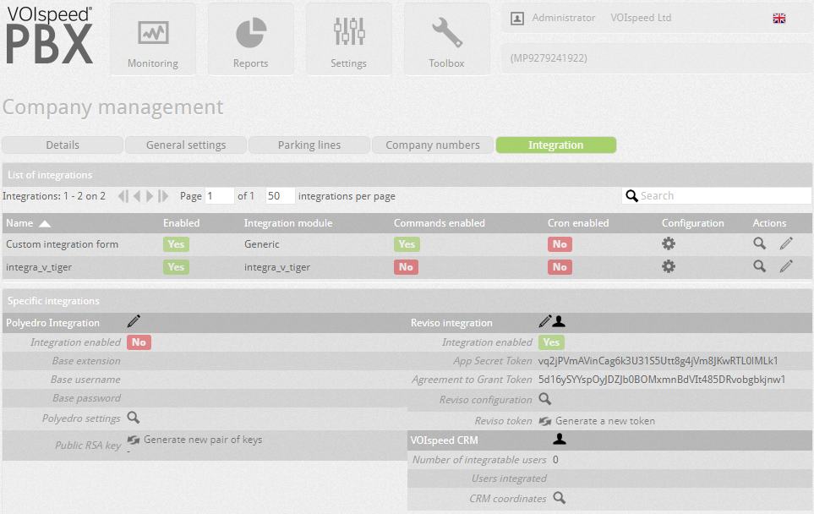The width and height of the screenshot is (814, 514).
Task: Change language via UK flag icon
Action: coord(779,18)
